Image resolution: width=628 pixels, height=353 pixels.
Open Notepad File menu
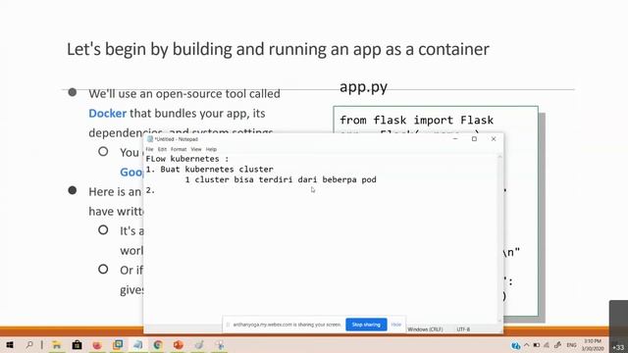click(x=149, y=149)
